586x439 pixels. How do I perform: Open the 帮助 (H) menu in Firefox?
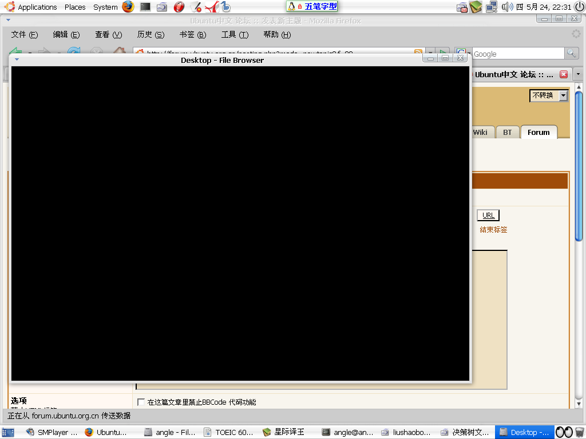[277, 35]
